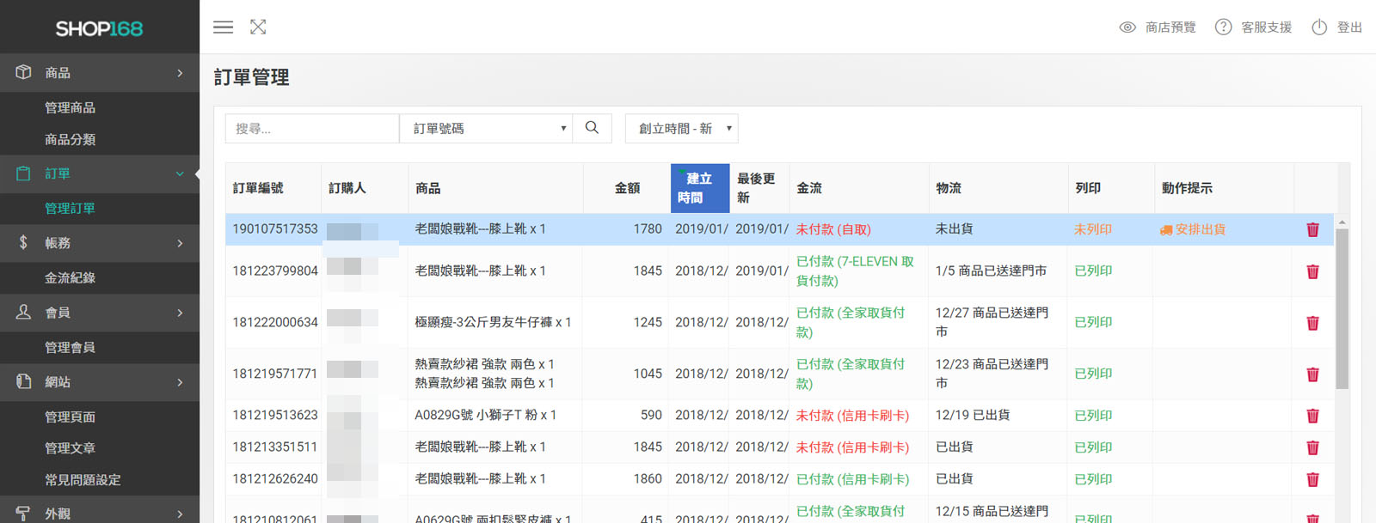The height and width of the screenshot is (523, 1376).
Task: Open 管理商品 in sidebar
Action: click(70, 107)
